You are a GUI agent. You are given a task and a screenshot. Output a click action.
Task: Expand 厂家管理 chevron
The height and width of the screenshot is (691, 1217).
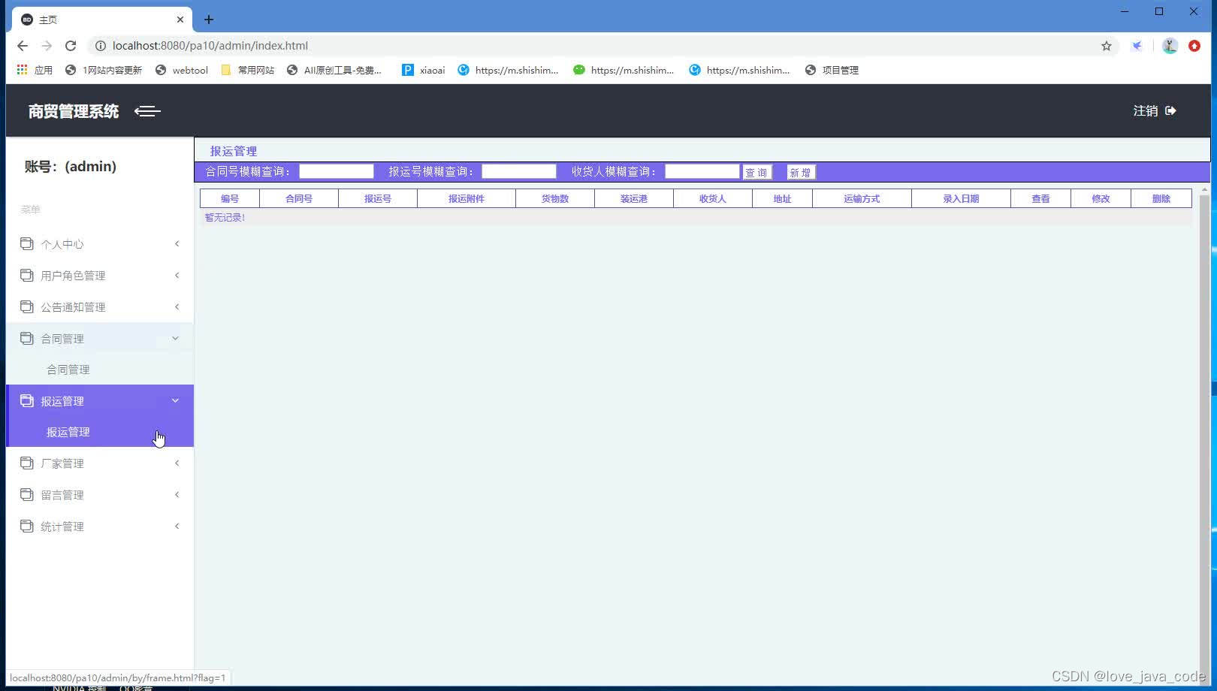pyautogui.click(x=177, y=463)
